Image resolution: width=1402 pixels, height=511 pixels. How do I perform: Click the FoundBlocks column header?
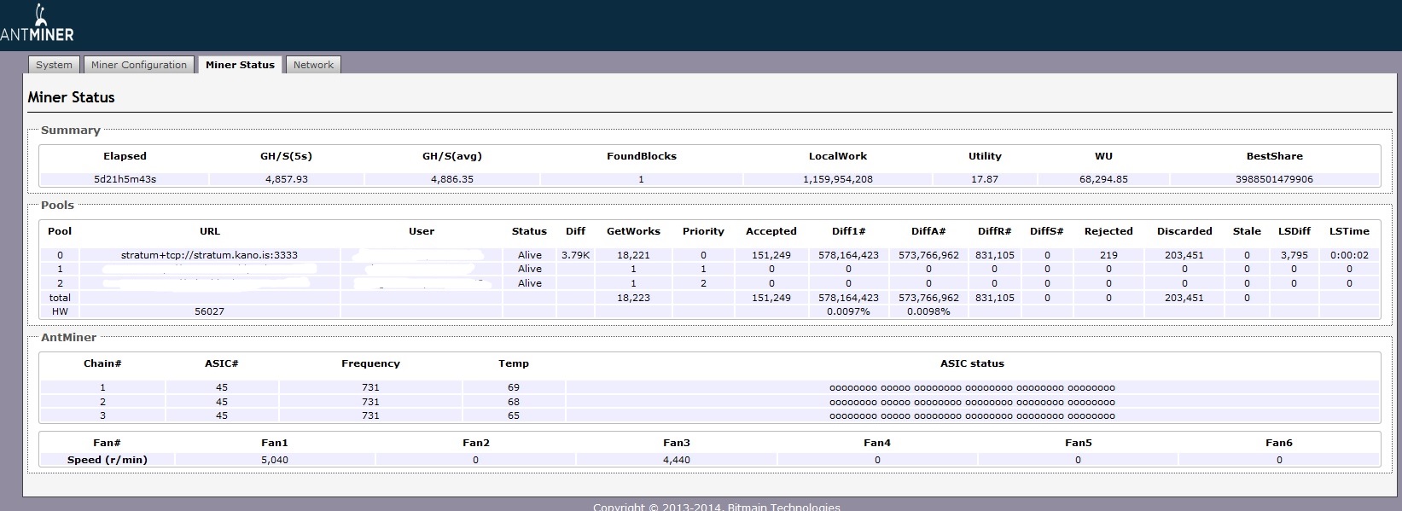[x=642, y=156]
